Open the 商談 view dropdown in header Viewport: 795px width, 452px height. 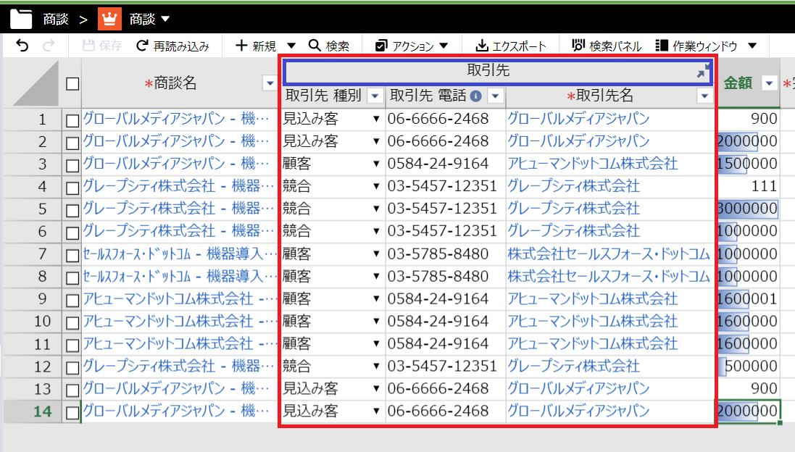pos(165,20)
